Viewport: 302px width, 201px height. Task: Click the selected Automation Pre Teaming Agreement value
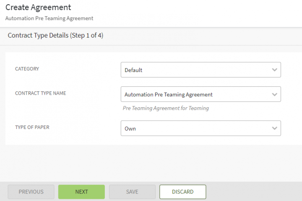point(168,95)
